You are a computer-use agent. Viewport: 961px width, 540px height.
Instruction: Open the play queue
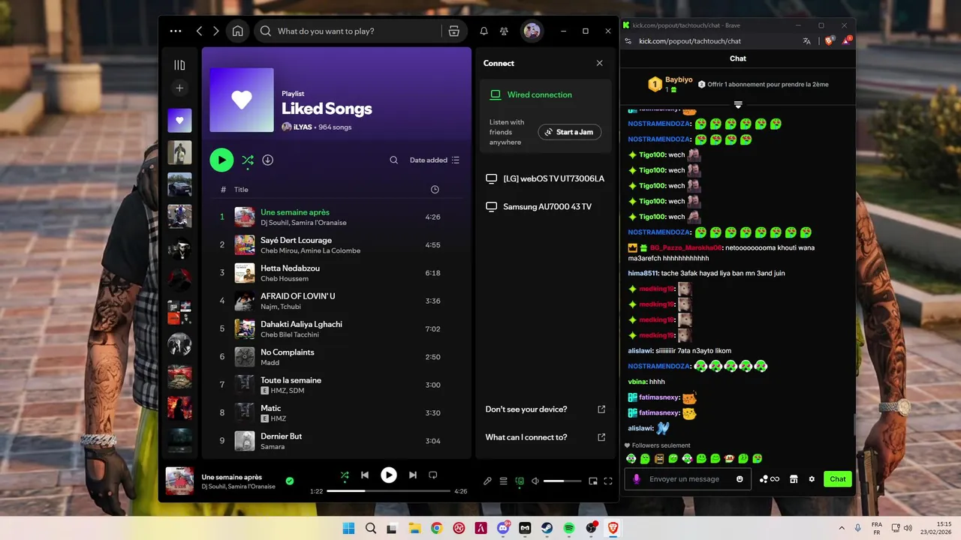504,481
